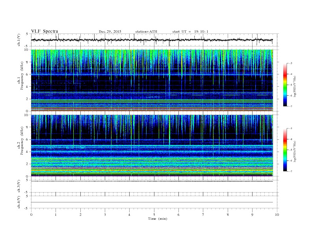The image size is (312, 241).
Task: Click the "VLF Spectra" plot title
Action: (x=45, y=31)
